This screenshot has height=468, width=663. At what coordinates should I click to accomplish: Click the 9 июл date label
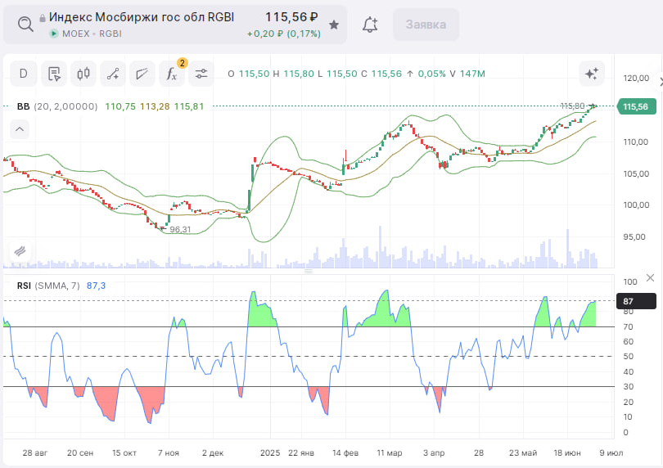pos(611,452)
